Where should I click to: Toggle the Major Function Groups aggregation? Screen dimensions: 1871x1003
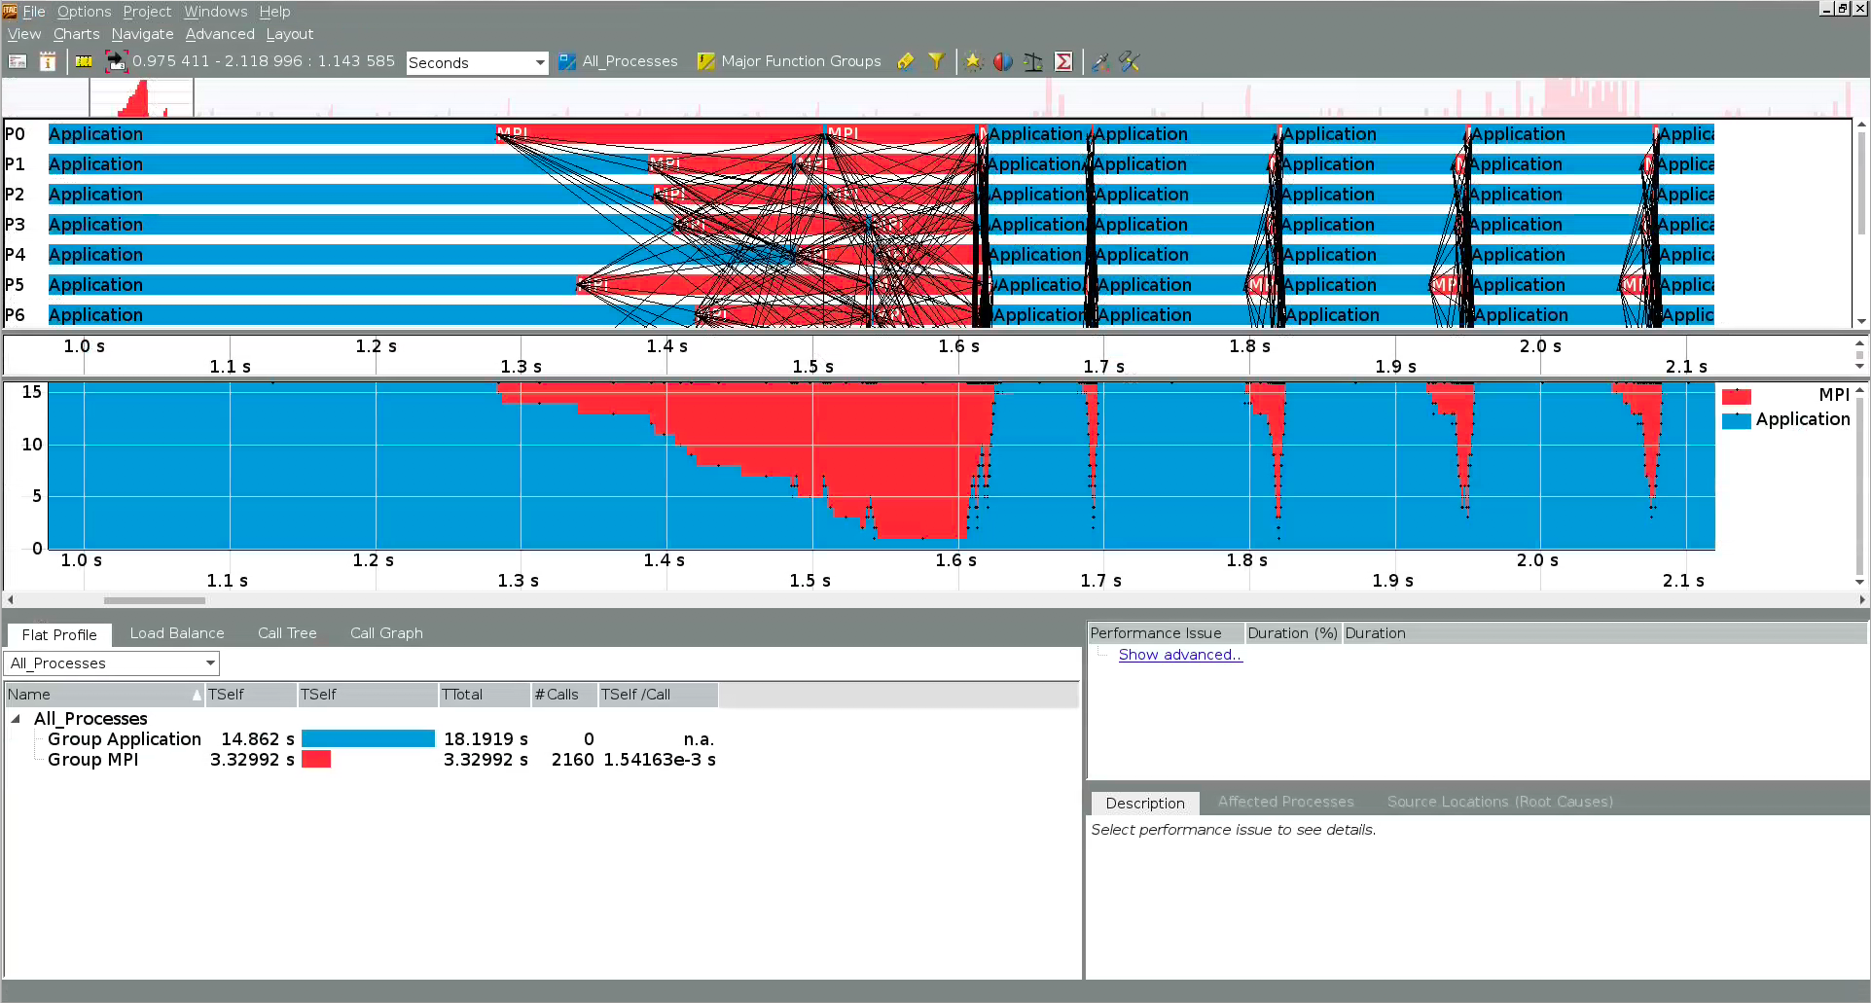coord(790,61)
